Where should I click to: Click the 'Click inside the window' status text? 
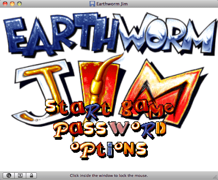[x=109, y=176]
